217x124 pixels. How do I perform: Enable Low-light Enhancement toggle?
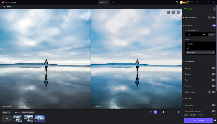[214, 111]
